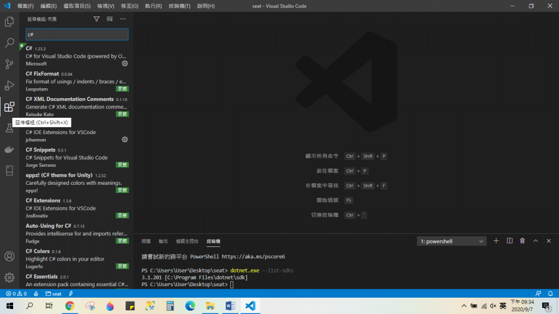Viewport: 559px width, 314px height.
Task: Open Accounts menu in activity bar
Action: [9, 256]
